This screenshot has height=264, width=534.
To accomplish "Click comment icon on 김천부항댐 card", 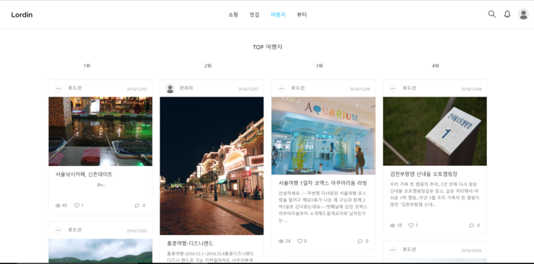I will [x=471, y=226].
